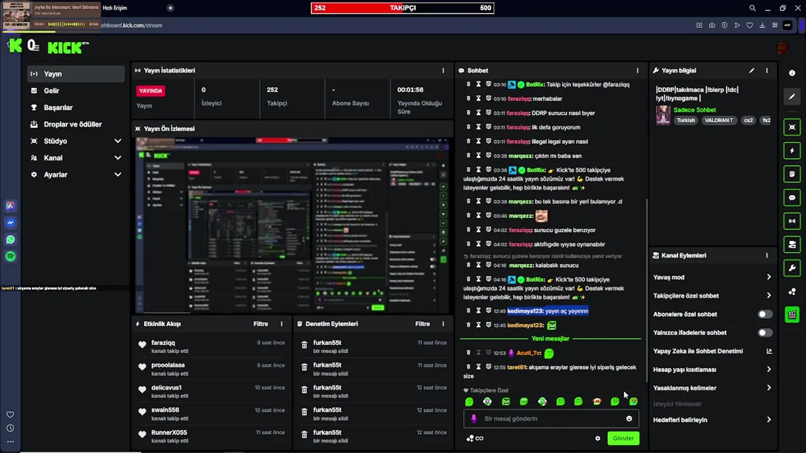Expand the Stüdyo sidebar section
This screenshot has width=806, height=453.
coord(76,141)
